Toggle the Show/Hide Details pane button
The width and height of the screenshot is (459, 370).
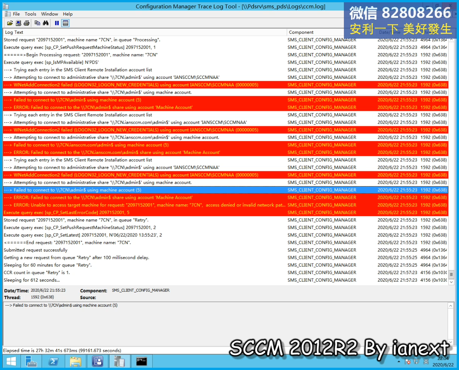pyautogui.click(x=66, y=23)
